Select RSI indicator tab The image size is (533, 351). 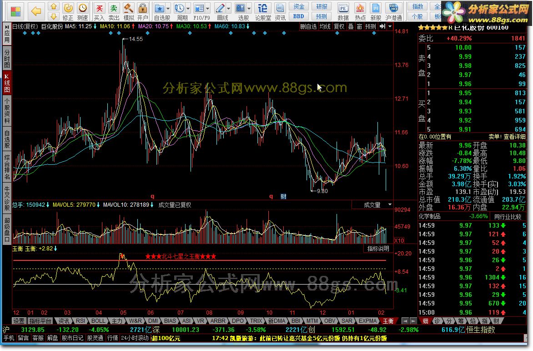80,321
